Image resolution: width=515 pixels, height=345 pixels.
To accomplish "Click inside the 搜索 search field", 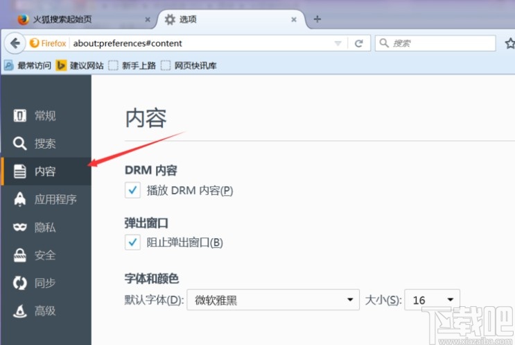I will 435,43.
